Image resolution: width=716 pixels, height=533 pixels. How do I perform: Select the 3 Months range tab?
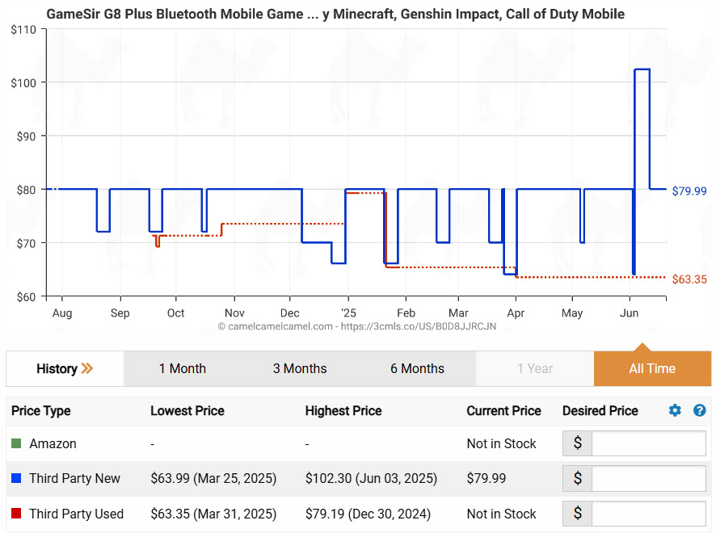point(300,369)
